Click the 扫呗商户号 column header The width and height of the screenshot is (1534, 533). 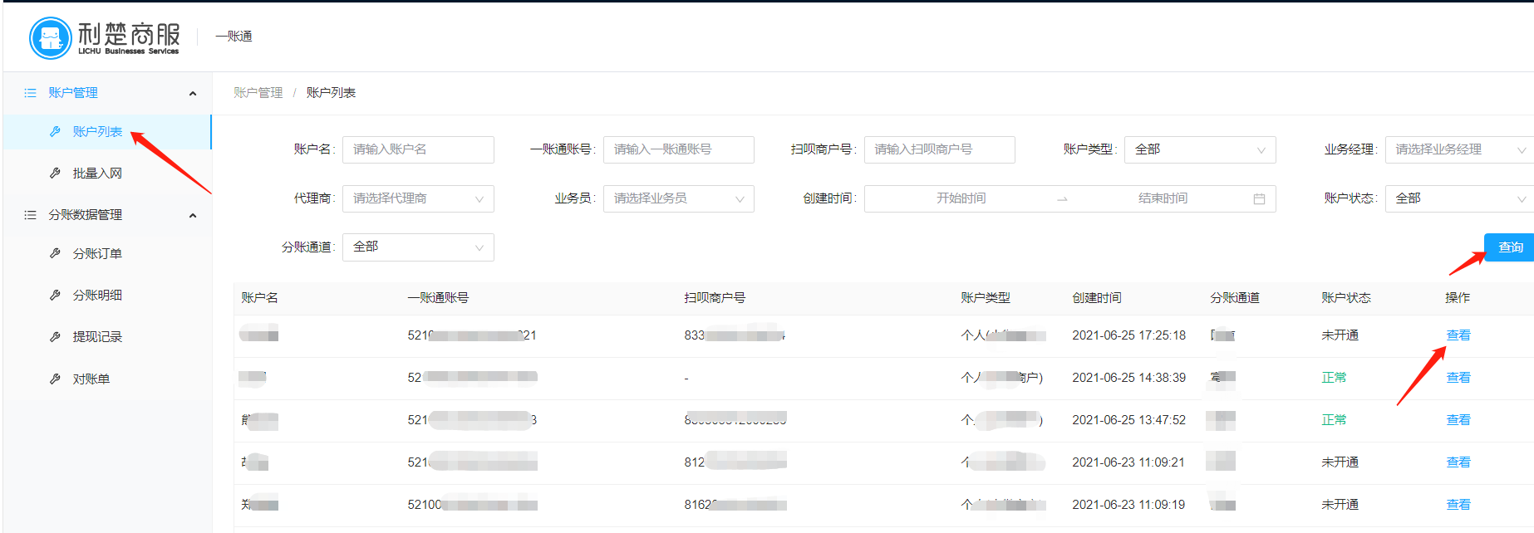click(715, 298)
